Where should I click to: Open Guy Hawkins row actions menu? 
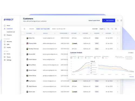pos(118,81)
